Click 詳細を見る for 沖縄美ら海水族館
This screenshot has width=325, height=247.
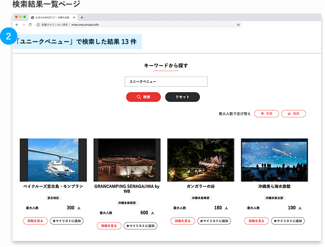(256, 221)
